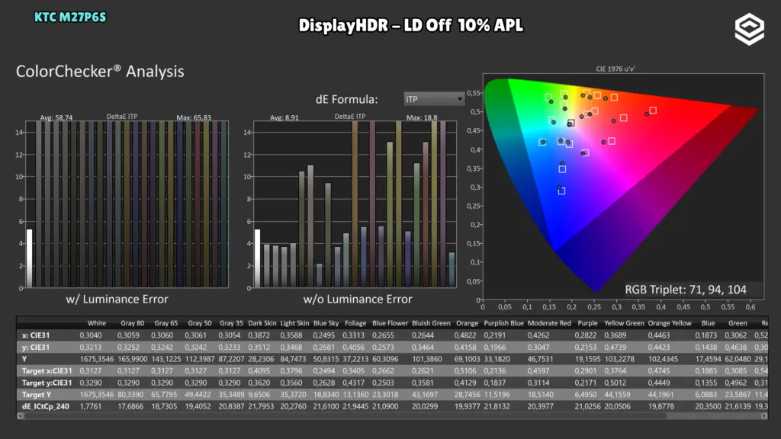Screen dimensions: 781x439
Task: Click the target y value 0,5012 under Yellow Green
Action: [615, 383]
